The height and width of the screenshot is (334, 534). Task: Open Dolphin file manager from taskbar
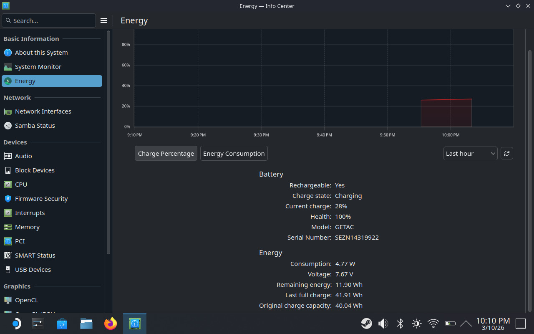click(x=86, y=324)
